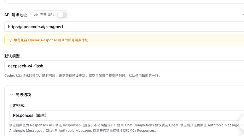Click the link chain icon beside 完整 URL
This screenshot has height=136, width=244.
pos(36,15)
